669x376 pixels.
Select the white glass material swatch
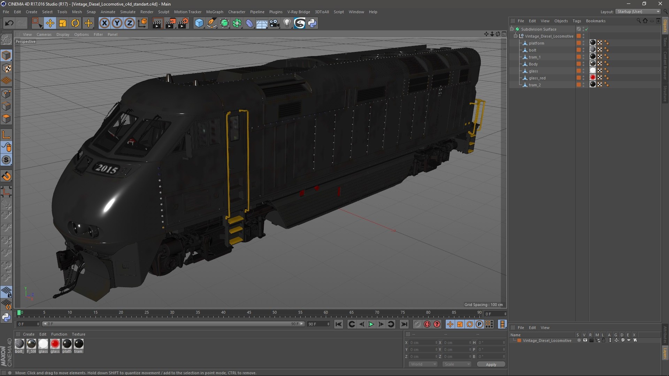43,344
